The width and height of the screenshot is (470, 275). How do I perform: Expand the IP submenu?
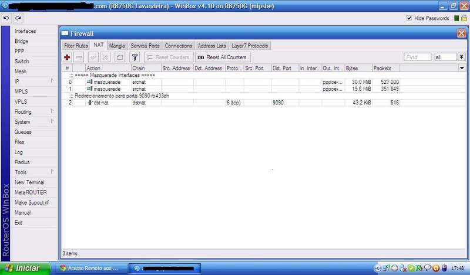pyautogui.click(x=34, y=82)
